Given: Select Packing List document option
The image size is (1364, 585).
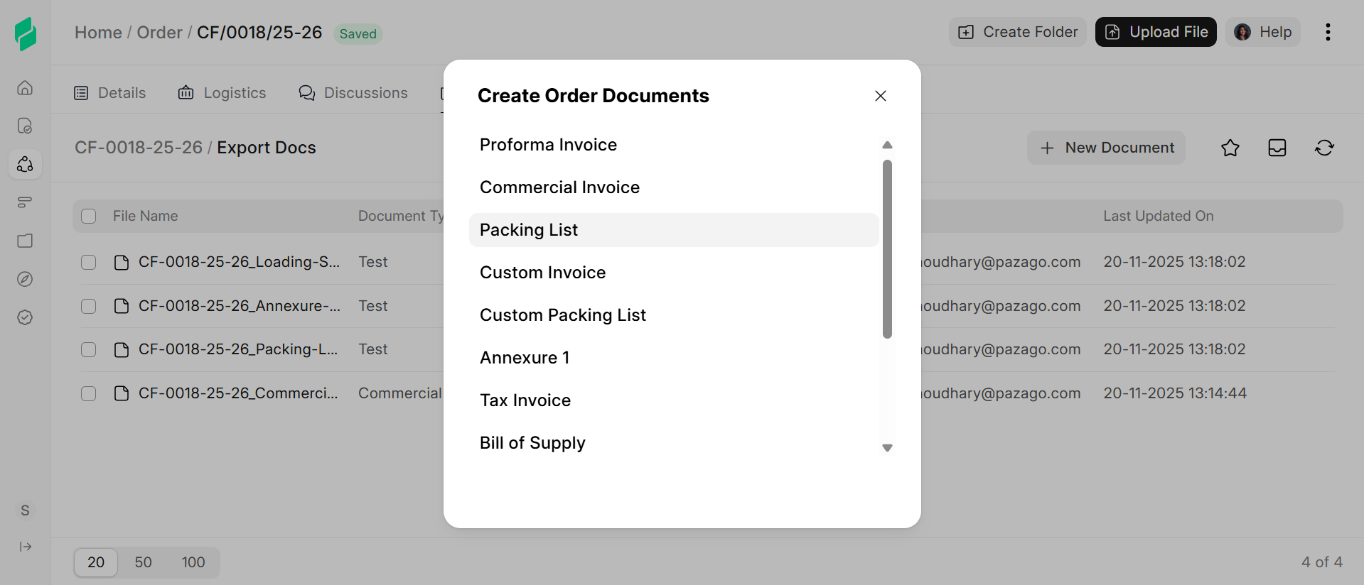Looking at the screenshot, I should (674, 230).
